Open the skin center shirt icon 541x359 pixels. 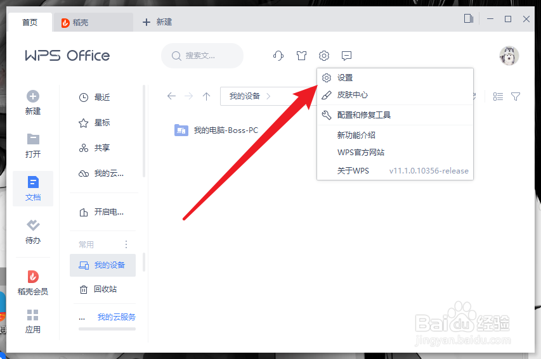tap(301, 56)
